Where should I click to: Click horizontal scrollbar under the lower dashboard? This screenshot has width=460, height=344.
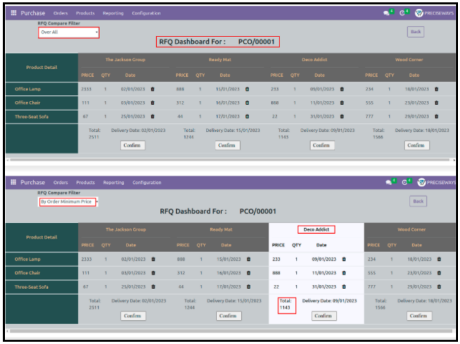click(x=230, y=330)
